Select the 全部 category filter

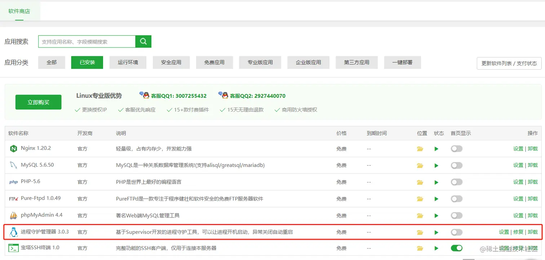[x=52, y=62]
